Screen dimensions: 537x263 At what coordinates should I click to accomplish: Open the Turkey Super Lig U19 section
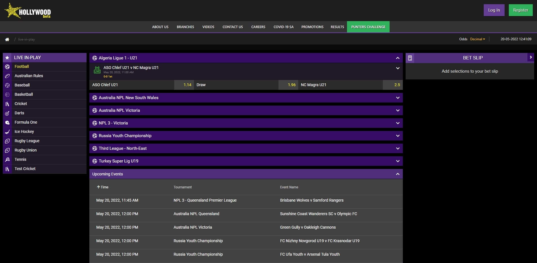coord(398,161)
